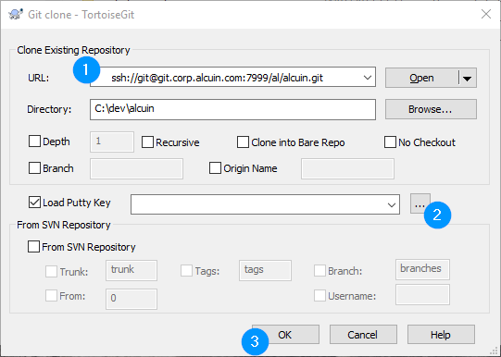The width and height of the screenshot is (501, 357).
Task: Open the Help documentation button
Action: (x=441, y=335)
